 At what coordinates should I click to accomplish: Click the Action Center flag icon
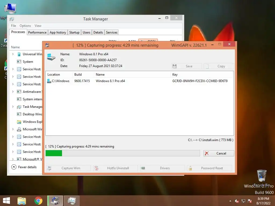pyautogui.click(x=250, y=201)
